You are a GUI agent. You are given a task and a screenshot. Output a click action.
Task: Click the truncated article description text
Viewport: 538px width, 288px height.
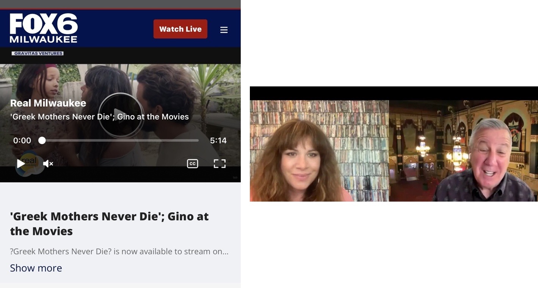click(x=119, y=252)
